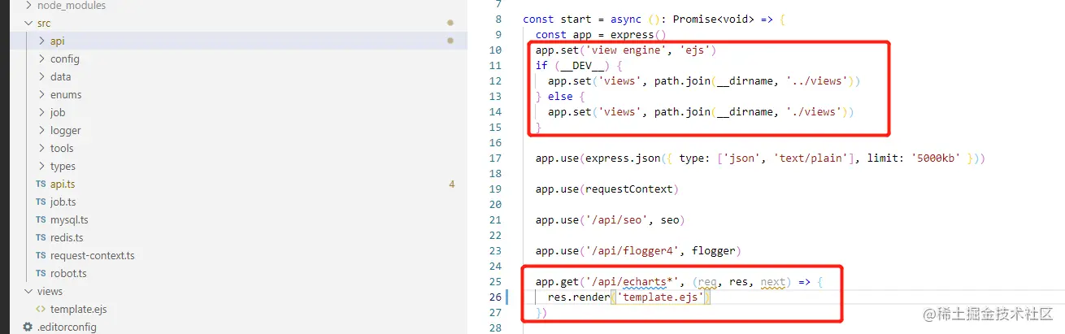Select the views folder name

pos(50,292)
